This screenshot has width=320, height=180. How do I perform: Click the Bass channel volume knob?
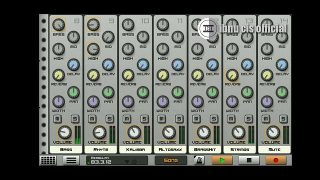click(x=65, y=132)
